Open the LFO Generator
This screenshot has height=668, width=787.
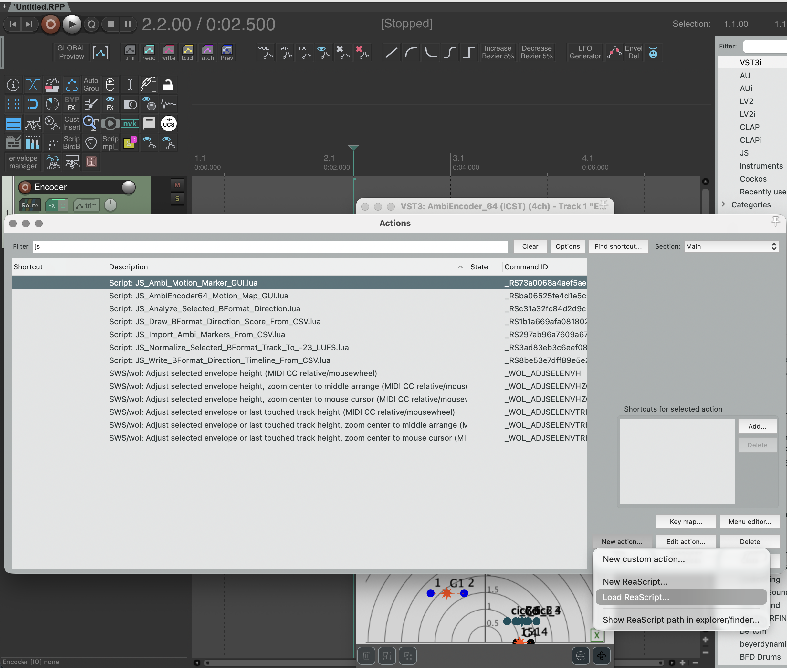coord(585,52)
